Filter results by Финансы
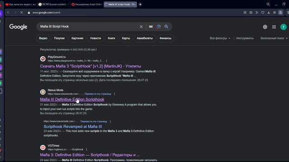 point(165,38)
